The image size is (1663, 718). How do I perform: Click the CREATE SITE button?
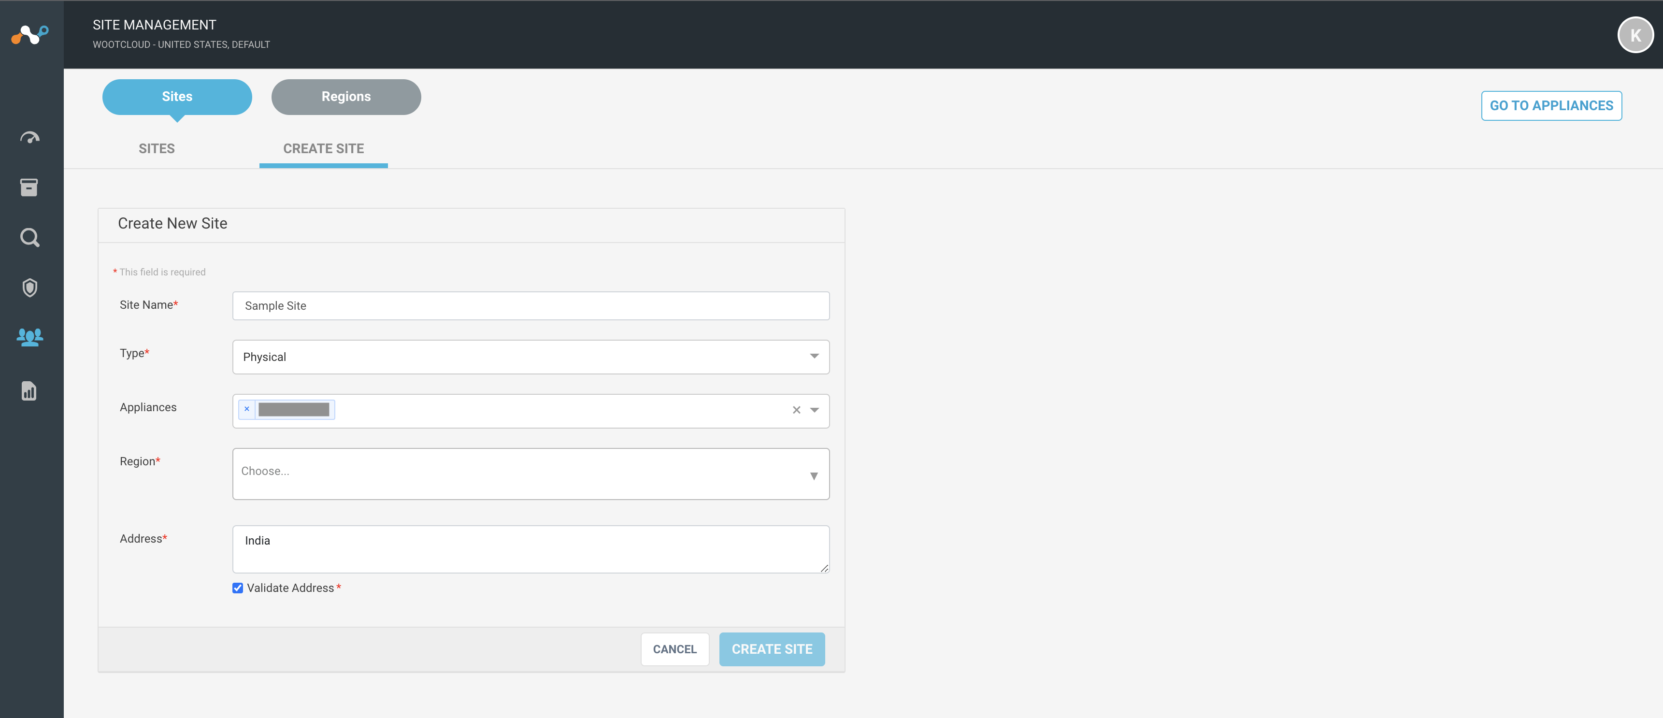point(771,649)
